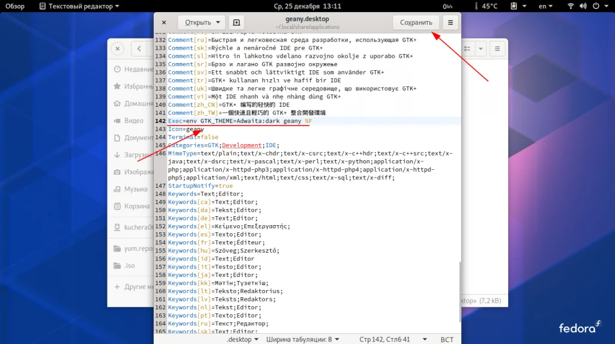Click the 45°C temperature indicator
This screenshot has width=615, height=344.
[x=486, y=6]
